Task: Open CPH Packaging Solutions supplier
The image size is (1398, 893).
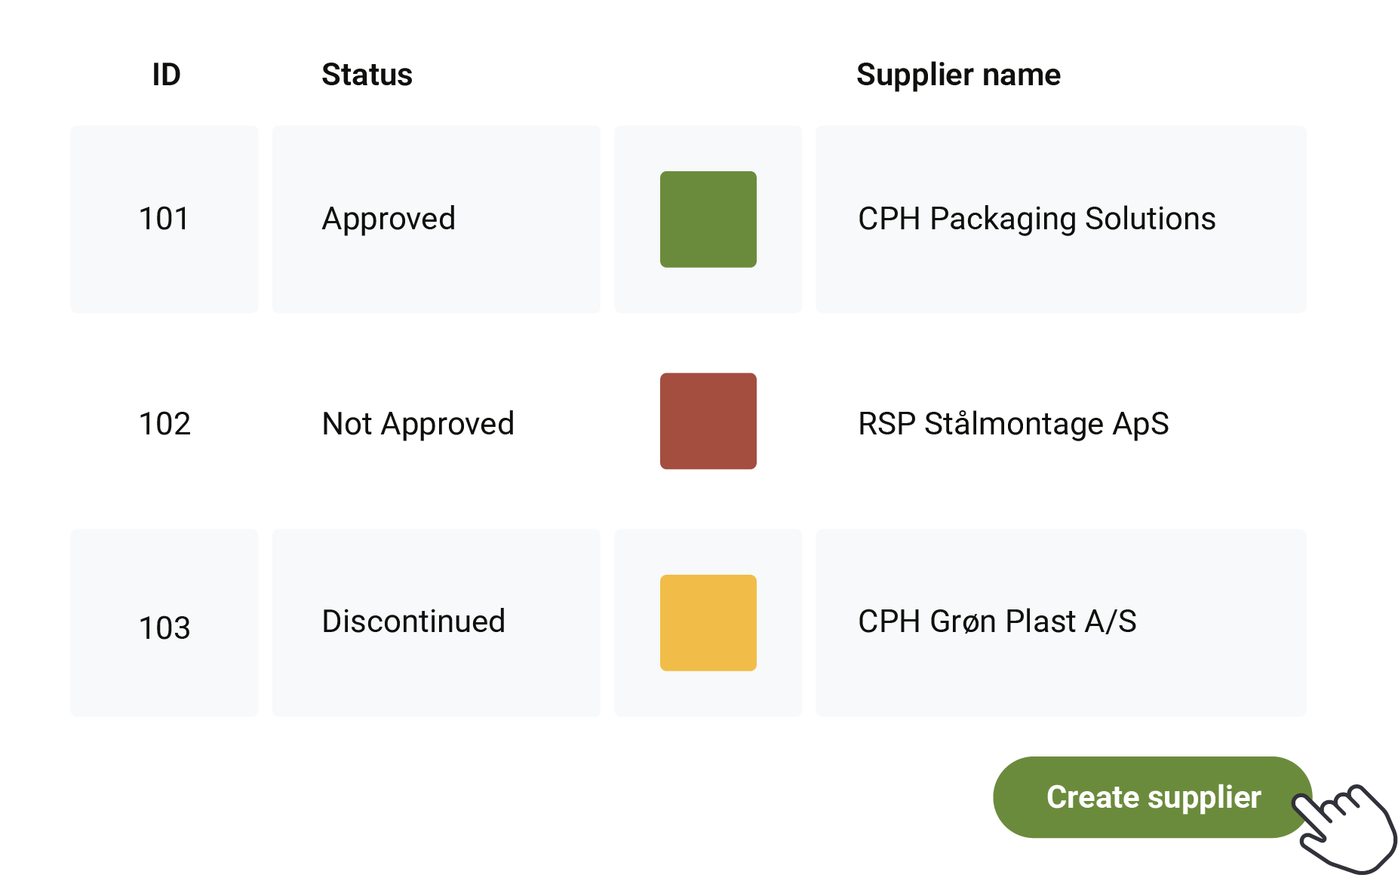Action: (1037, 219)
